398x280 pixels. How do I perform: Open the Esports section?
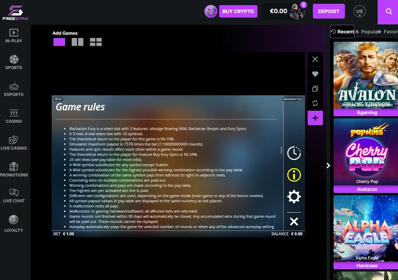14,89
